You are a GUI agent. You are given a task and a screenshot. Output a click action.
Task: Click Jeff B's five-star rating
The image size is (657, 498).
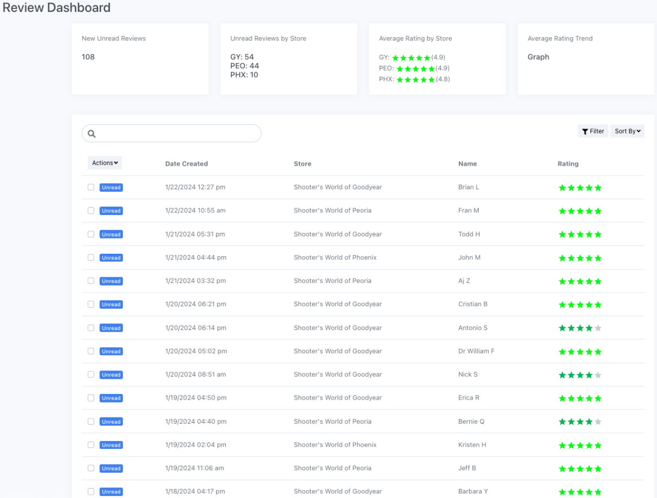pos(580,469)
